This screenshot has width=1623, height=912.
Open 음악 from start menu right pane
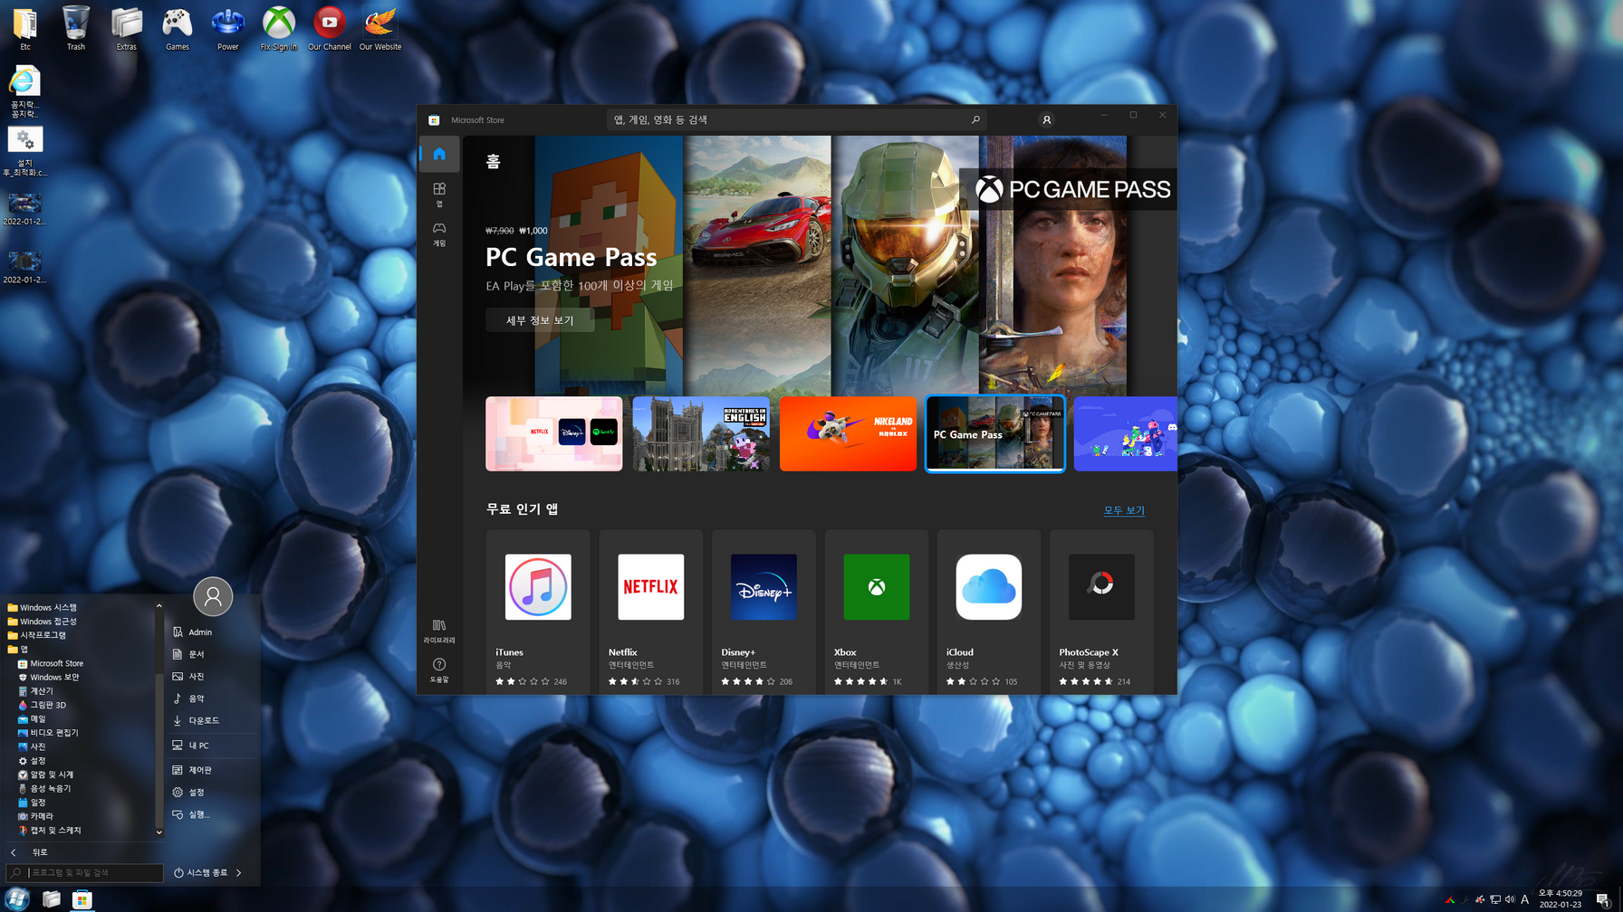pos(213,698)
